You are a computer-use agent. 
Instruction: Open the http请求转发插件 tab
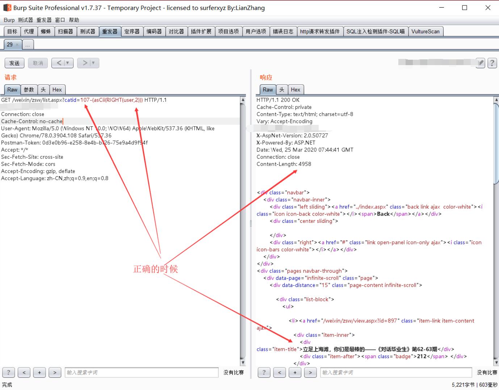(x=320, y=31)
